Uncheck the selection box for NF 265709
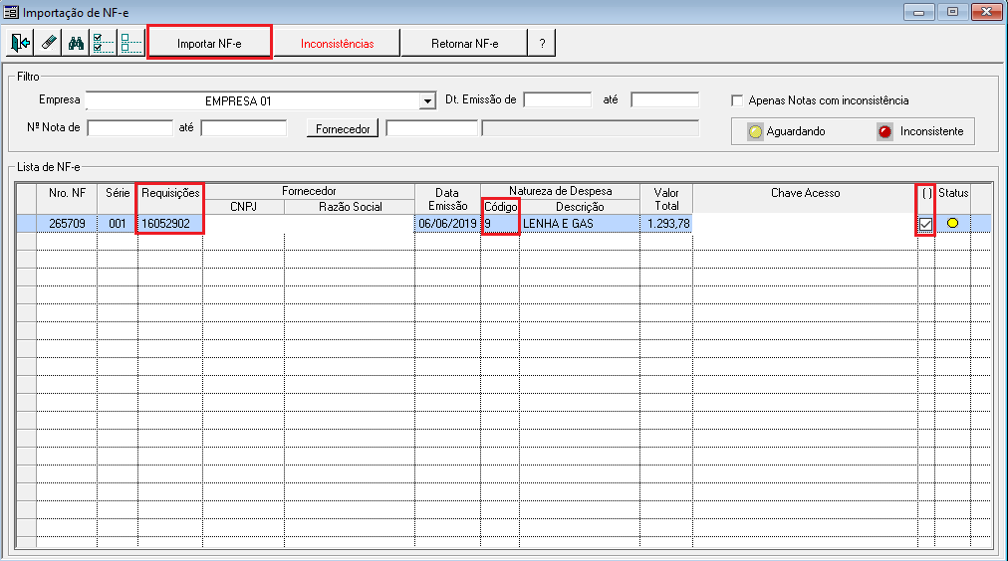The width and height of the screenshot is (1008, 561). coord(925,224)
